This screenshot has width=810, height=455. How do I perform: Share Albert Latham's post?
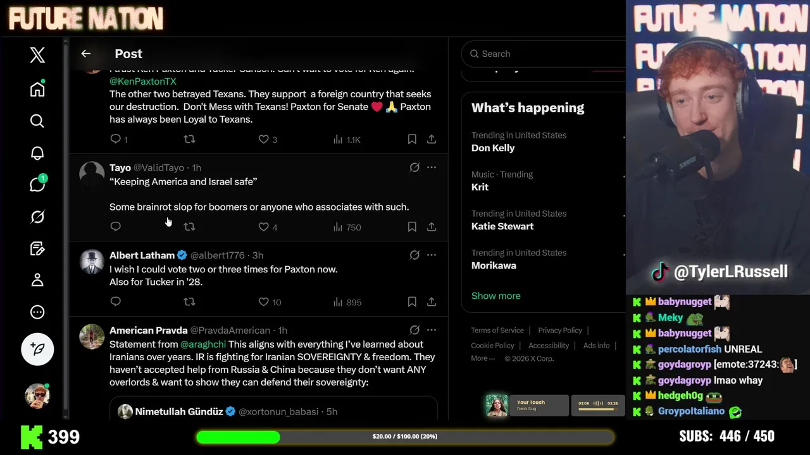point(432,301)
